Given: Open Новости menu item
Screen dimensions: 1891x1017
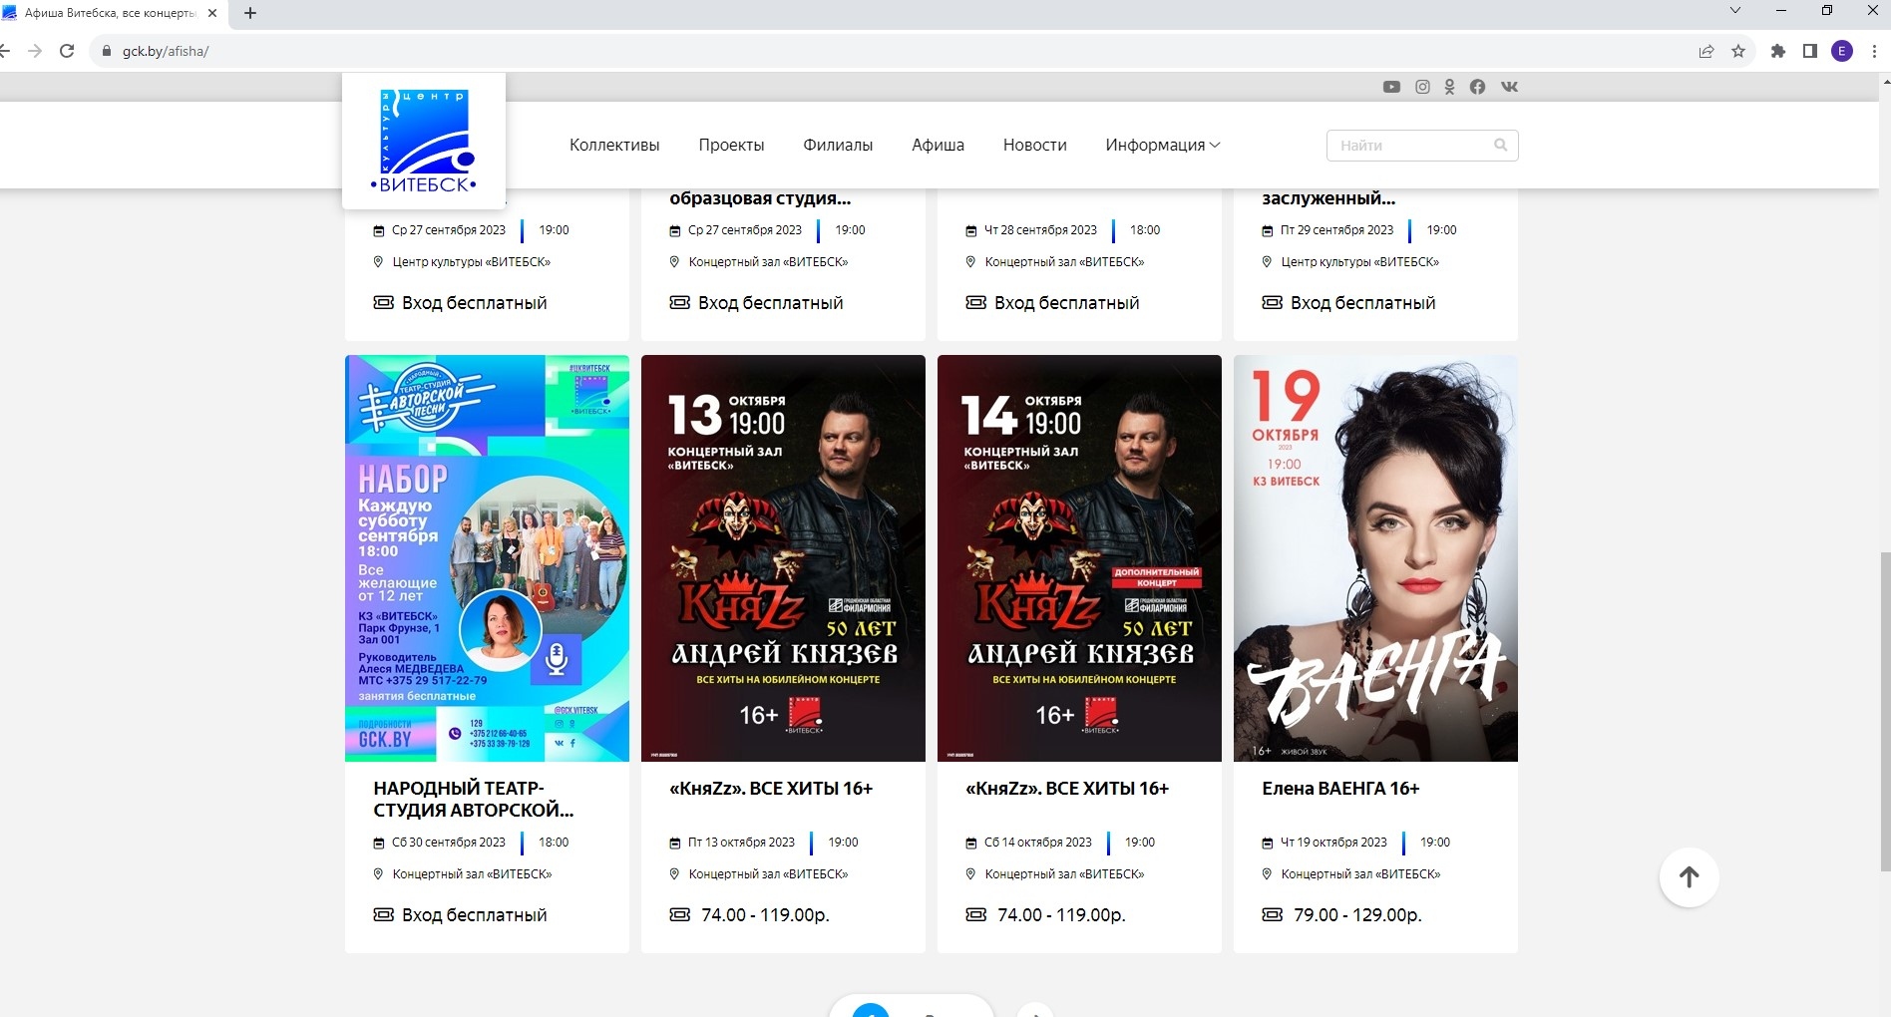Looking at the screenshot, I should [x=1034, y=145].
